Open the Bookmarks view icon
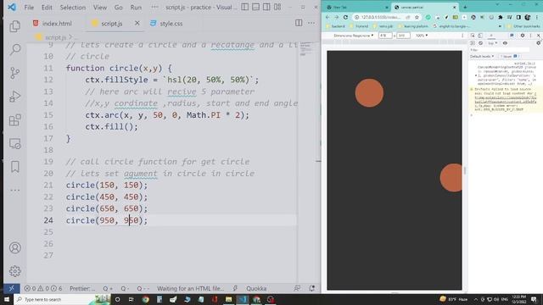The width and height of the screenshot is (543, 305). [15, 167]
